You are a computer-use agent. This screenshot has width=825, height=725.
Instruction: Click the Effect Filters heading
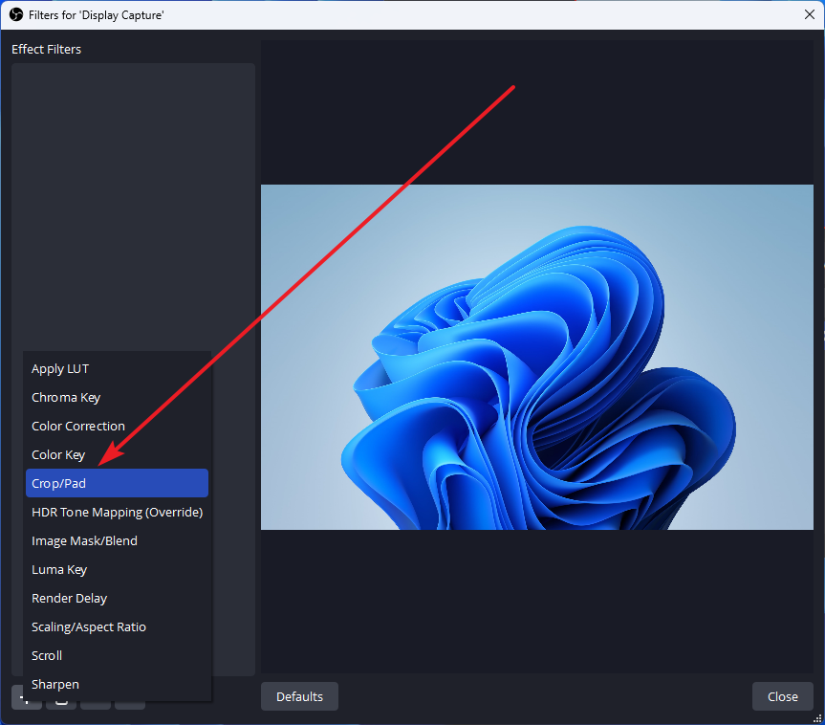tap(46, 49)
